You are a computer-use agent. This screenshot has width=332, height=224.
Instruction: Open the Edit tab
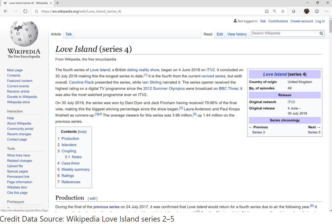coord(220,34)
